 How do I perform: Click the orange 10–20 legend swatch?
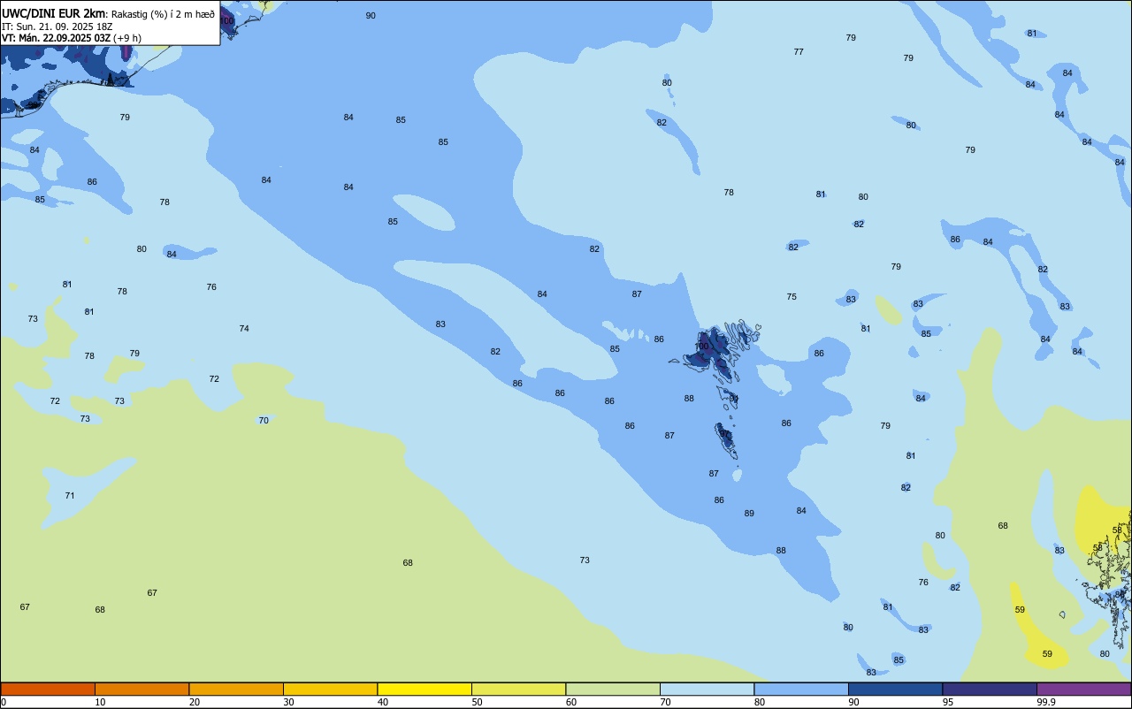pyautogui.click(x=141, y=689)
